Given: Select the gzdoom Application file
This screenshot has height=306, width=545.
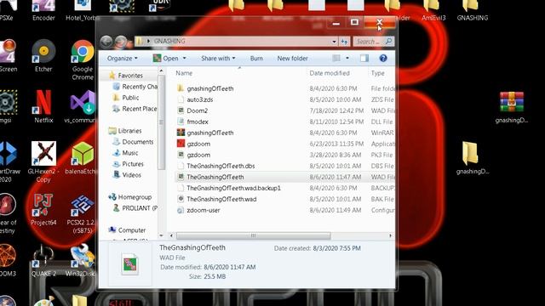Looking at the screenshot, I should pyautogui.click(x=285, y=144).
